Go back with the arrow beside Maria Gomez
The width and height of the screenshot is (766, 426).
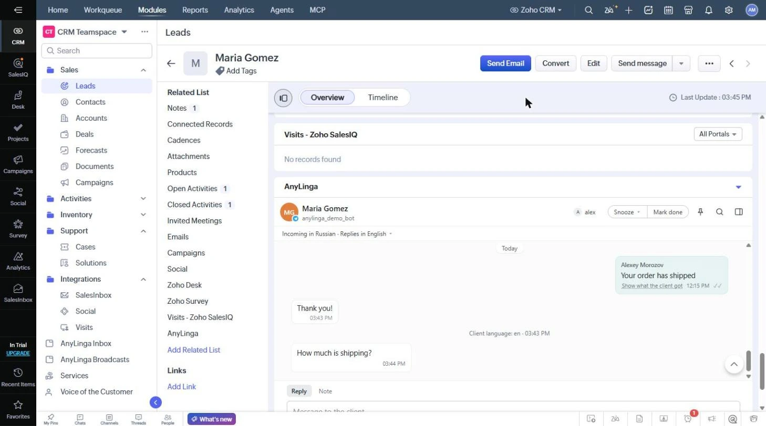pyautogui.click(x=171, y=63)
